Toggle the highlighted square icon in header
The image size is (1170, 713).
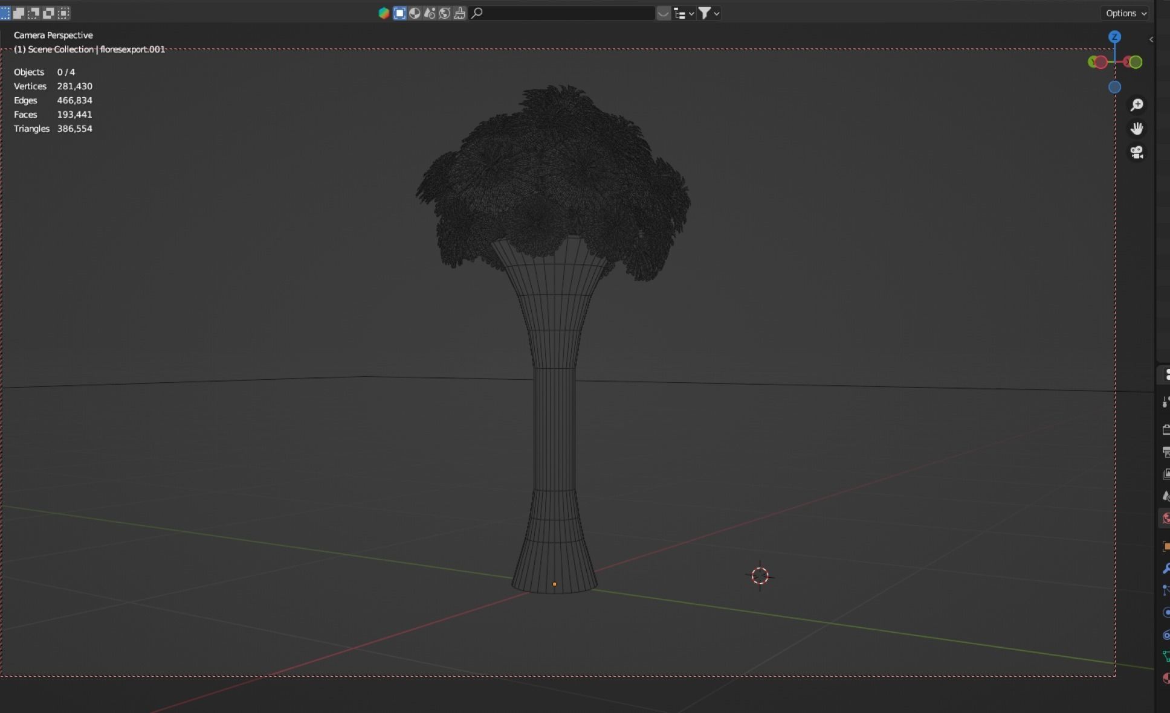[x=399, y=13]
